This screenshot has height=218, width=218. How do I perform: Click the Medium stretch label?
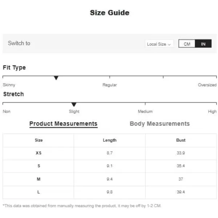[145, 112]
